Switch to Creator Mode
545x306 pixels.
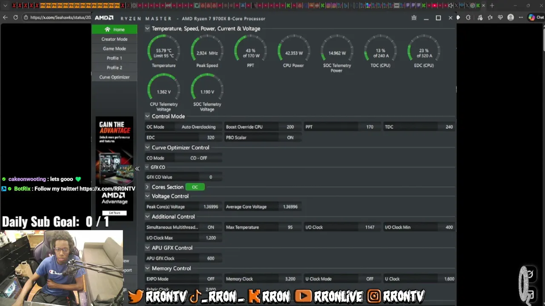(x=114, y=39)
